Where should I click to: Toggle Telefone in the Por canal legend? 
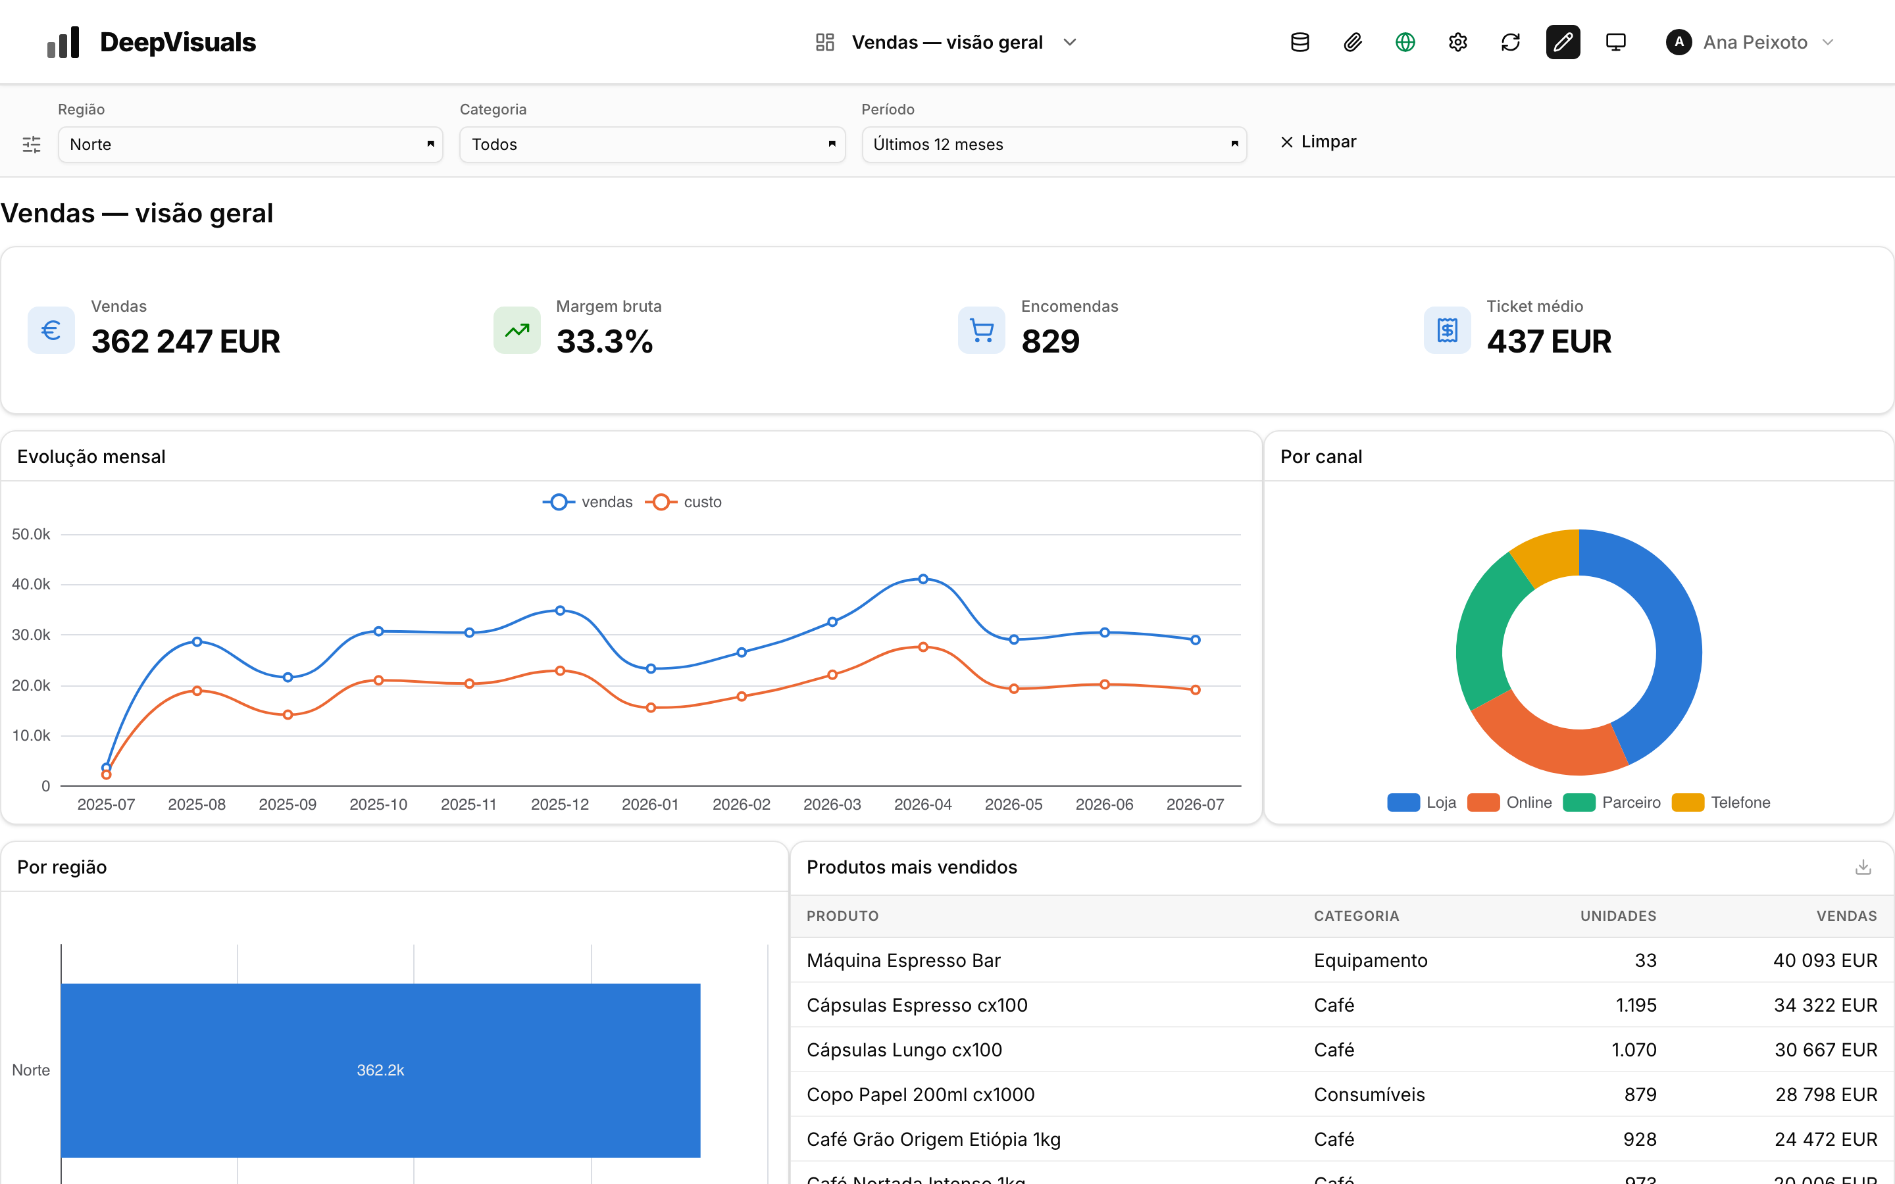[x=1721, y=802]
